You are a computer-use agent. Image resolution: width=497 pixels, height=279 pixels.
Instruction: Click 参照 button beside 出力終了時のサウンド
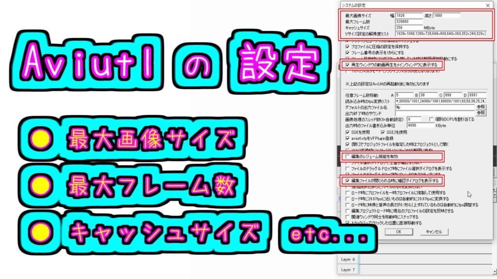tap(480, 112)
